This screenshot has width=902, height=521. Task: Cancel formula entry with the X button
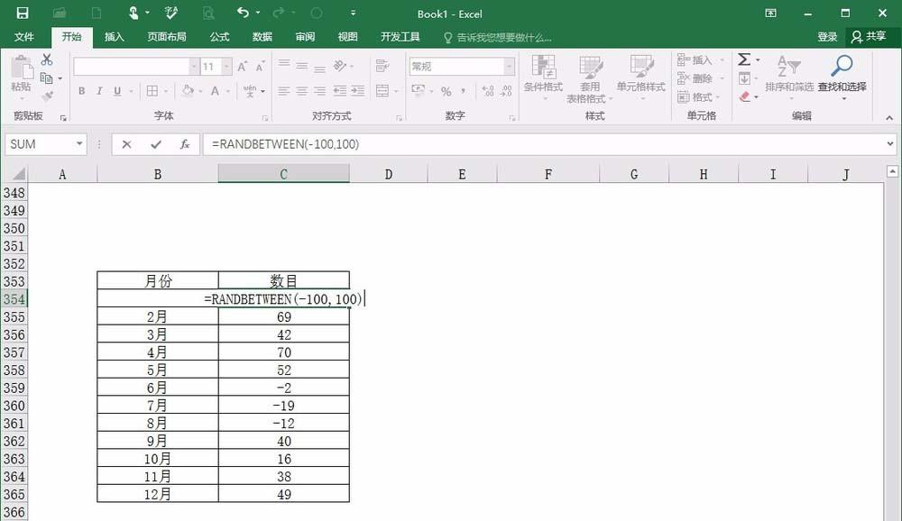[x=126, y=144]
